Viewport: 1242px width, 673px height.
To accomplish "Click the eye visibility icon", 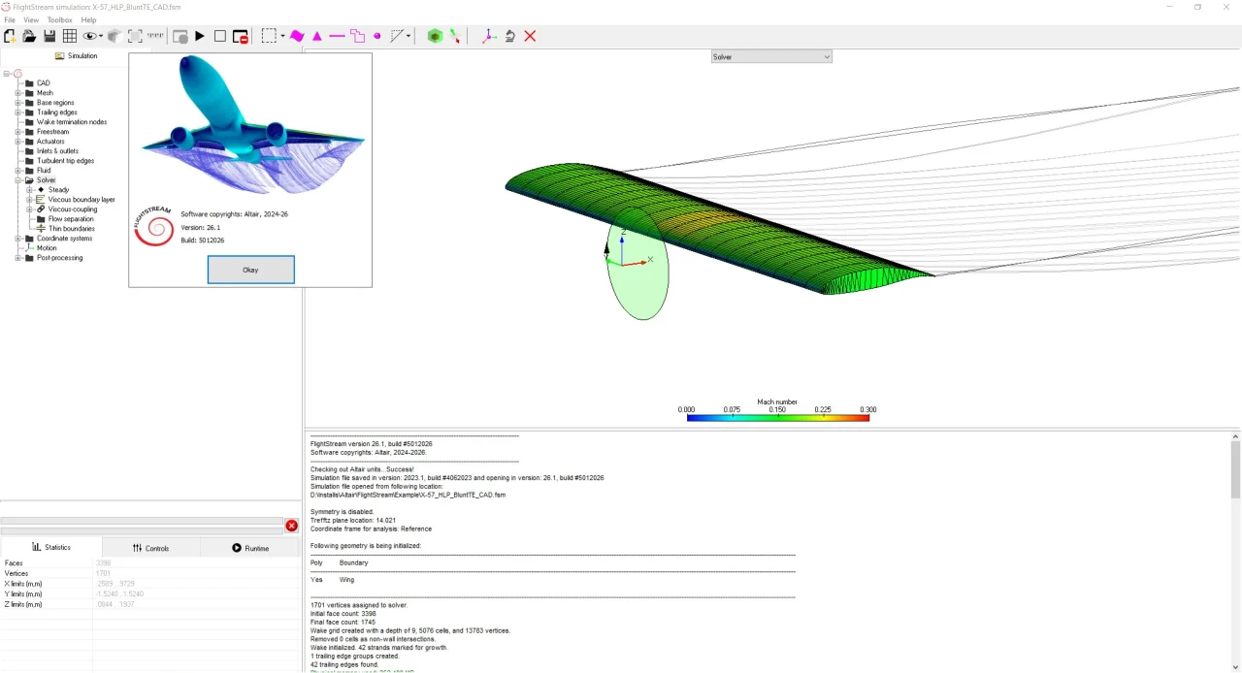I will tap(89, 36).
